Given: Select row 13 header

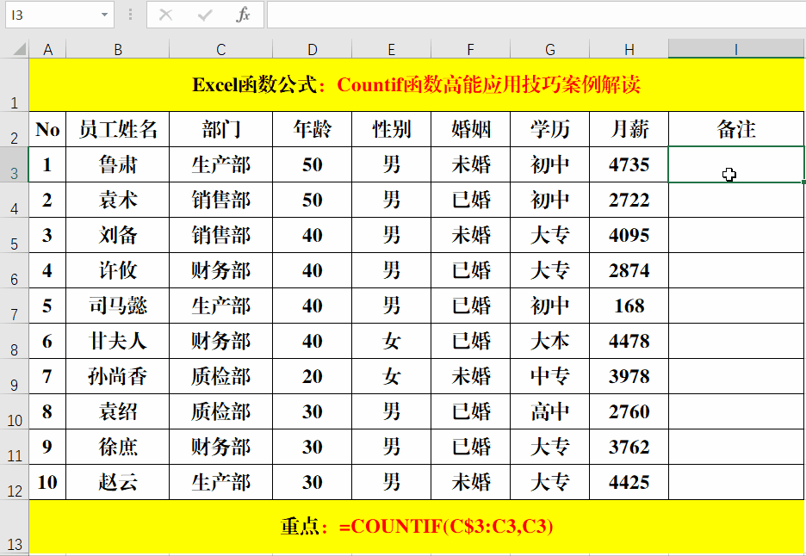Looking at the screenshot, I should [x=15, y=527].
